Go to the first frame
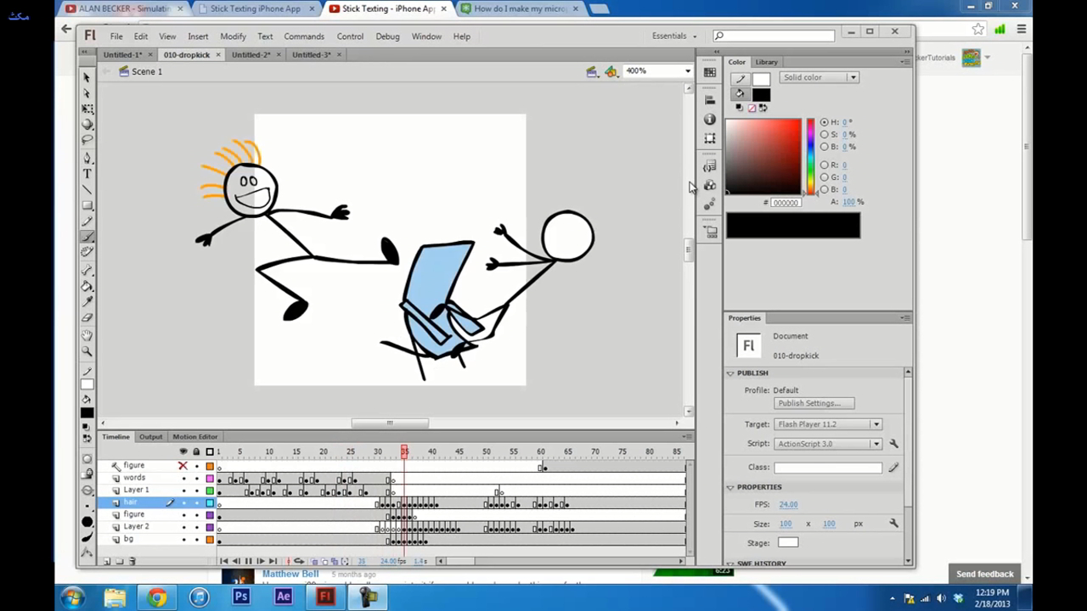 (224, 561)
